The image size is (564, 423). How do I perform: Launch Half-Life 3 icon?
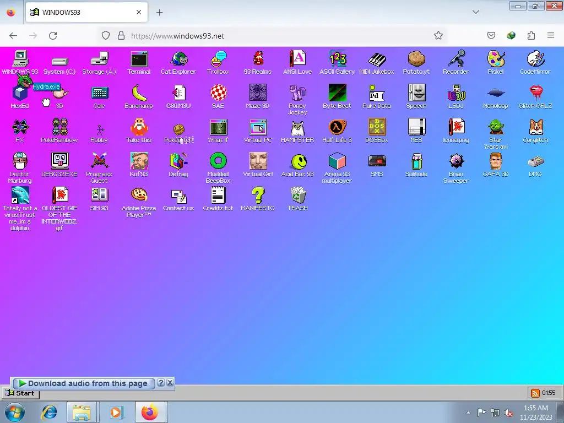pyautogui.click(x=337, y=127)
